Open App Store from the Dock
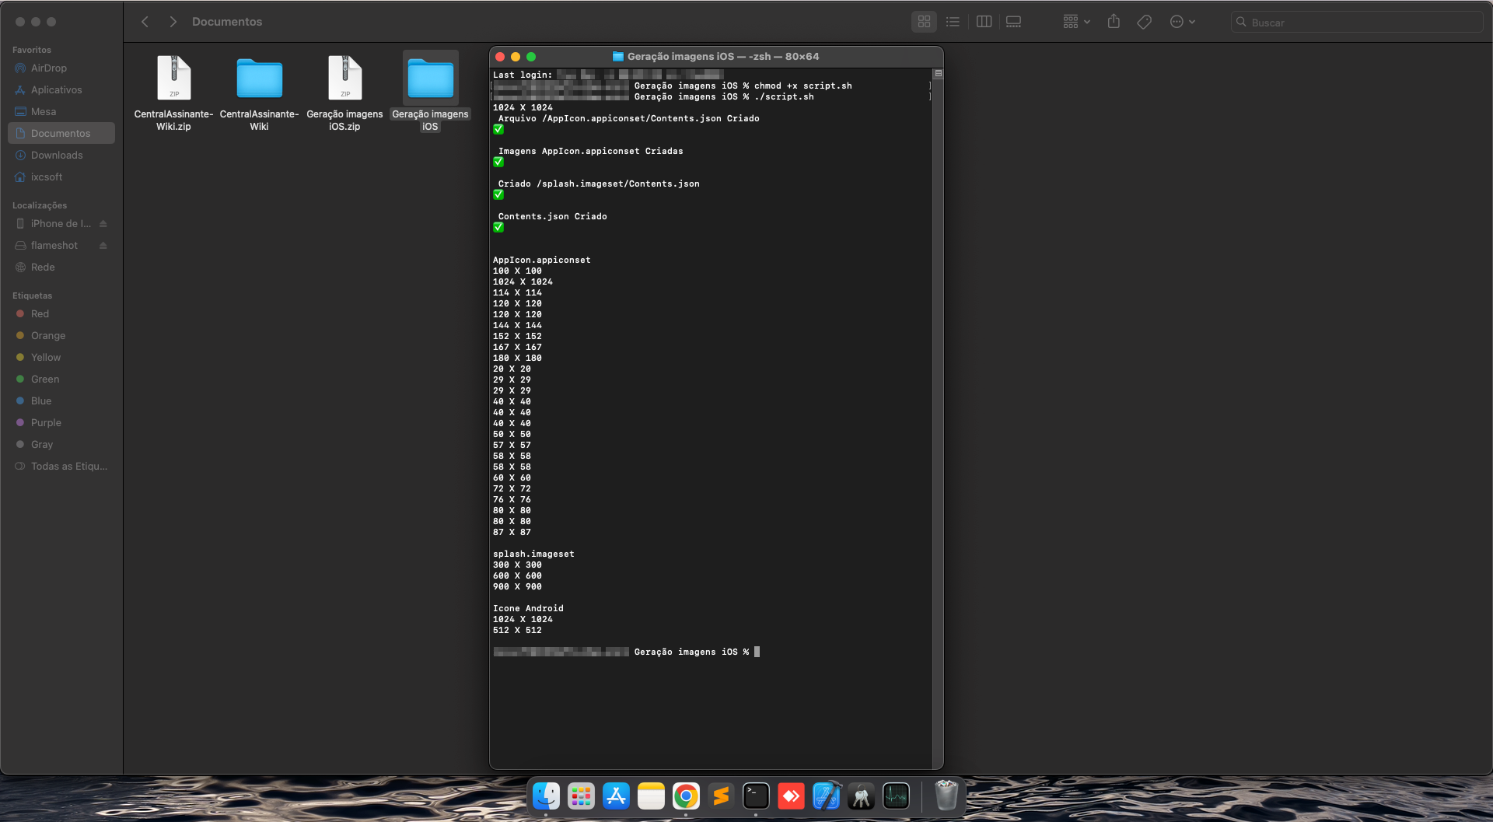This screenshot has width=1493, height=822. (x=616, y=796)
